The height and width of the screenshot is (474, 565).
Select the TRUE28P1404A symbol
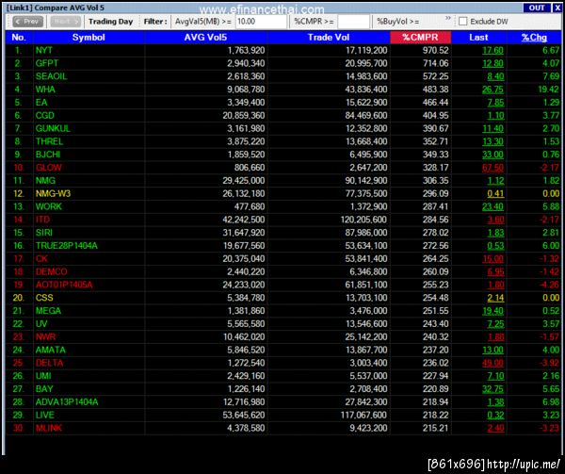[66, 245]
